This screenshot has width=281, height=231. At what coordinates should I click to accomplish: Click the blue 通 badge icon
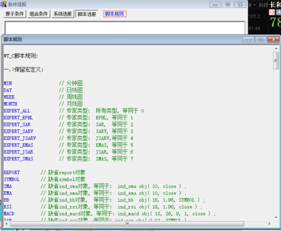[278, 12]
